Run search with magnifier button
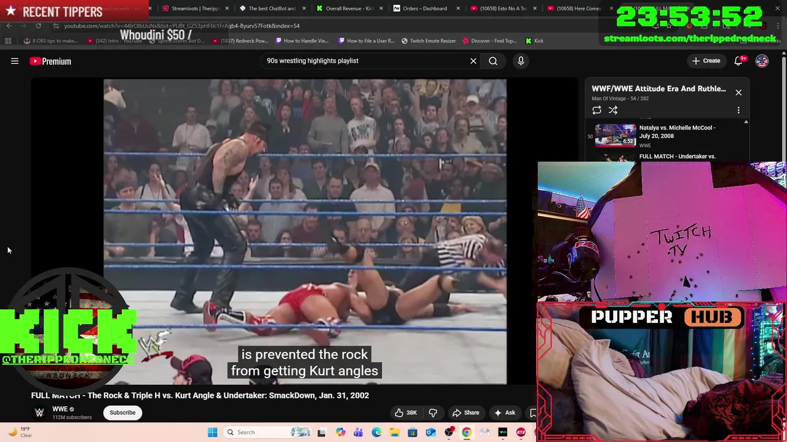Image resolution: width=787 pixels, height=442 pixels. (493, 61)
